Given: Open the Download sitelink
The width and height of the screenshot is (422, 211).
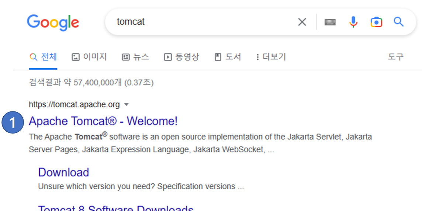Looking at the screenshot, I should [x=63, y=173].
